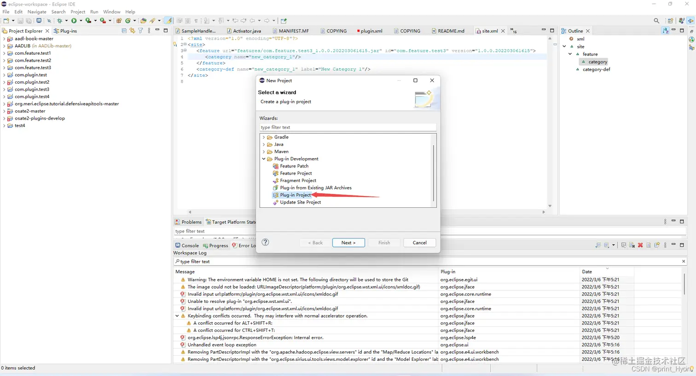Image resolution: width=696 pixels, height=376 pixels.
Task: Click the filter funnel icon in Project Explorer
Action: point(140,31)
